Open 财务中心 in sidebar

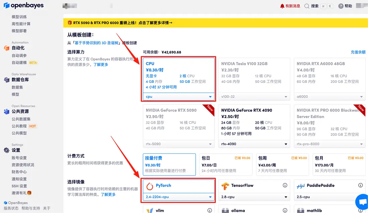click(x=19, y=172)
